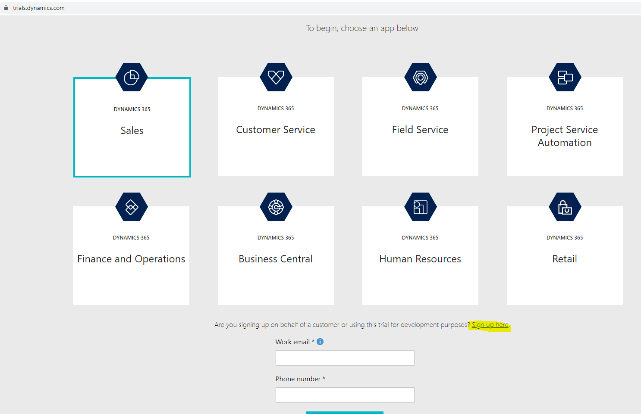The image size is (641, 414).
Task: Click the Retail shopping bag hexagon icon
Action: point(565,207)
